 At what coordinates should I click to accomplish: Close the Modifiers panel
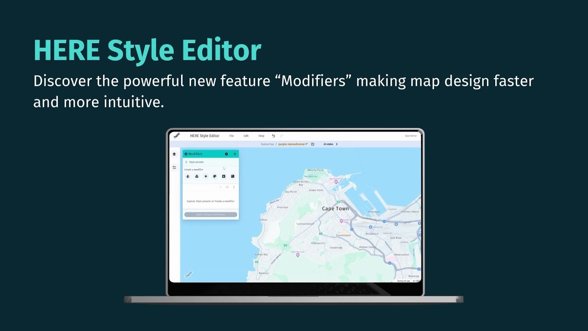point(235,154)
